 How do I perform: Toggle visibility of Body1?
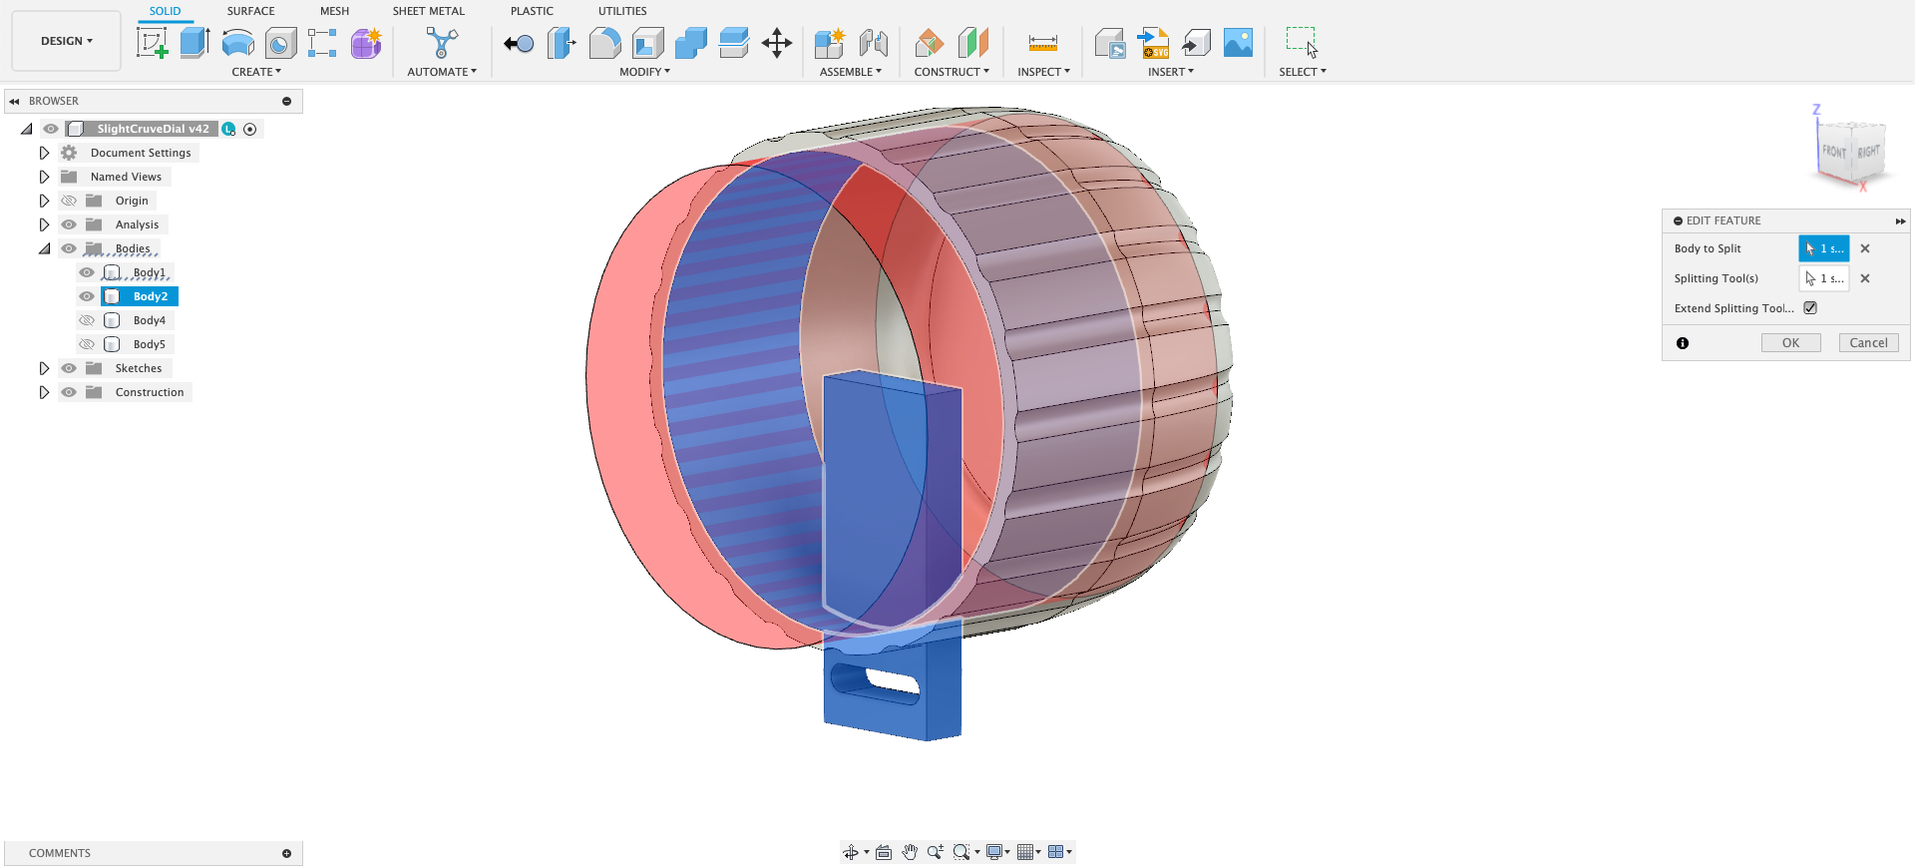(x=87, y=272)
